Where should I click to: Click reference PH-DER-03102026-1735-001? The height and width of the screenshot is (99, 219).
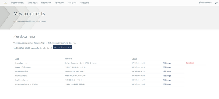(x=75, y=84)
